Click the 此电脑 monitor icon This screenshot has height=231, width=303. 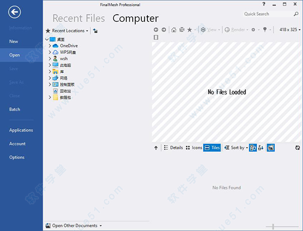[x=56, y=65]
